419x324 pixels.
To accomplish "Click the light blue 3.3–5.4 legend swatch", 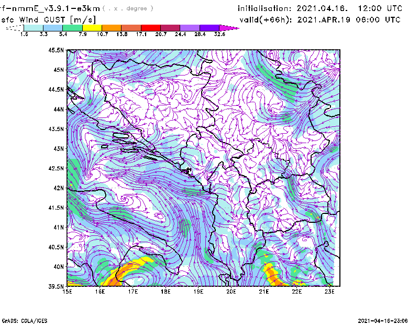I will (53, 28).
